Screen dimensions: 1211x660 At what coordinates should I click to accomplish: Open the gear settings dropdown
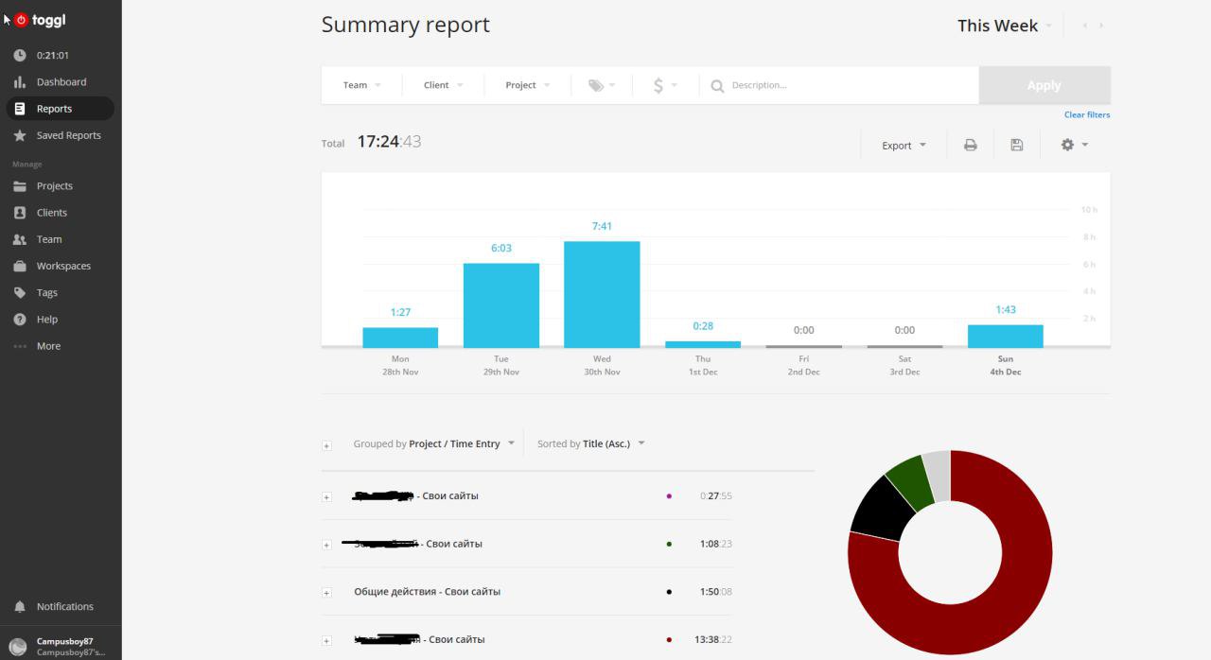tap(1075, 145)
